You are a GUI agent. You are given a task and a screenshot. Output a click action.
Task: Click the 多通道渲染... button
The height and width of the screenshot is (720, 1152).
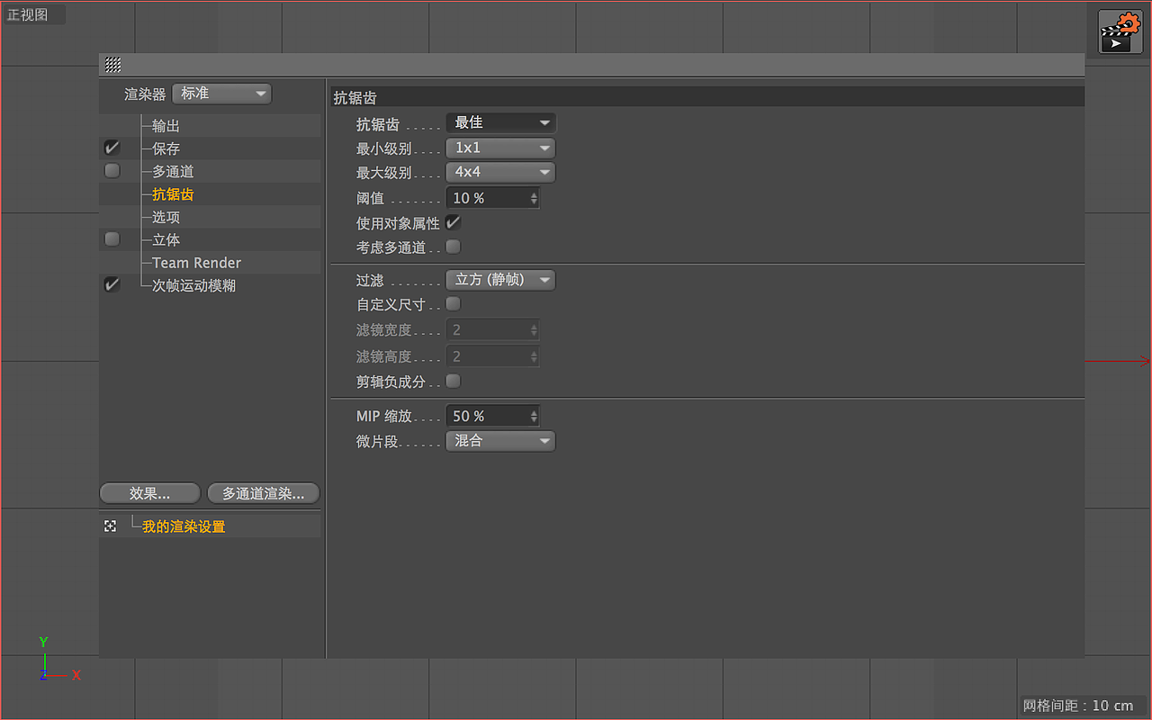point(263,493)
